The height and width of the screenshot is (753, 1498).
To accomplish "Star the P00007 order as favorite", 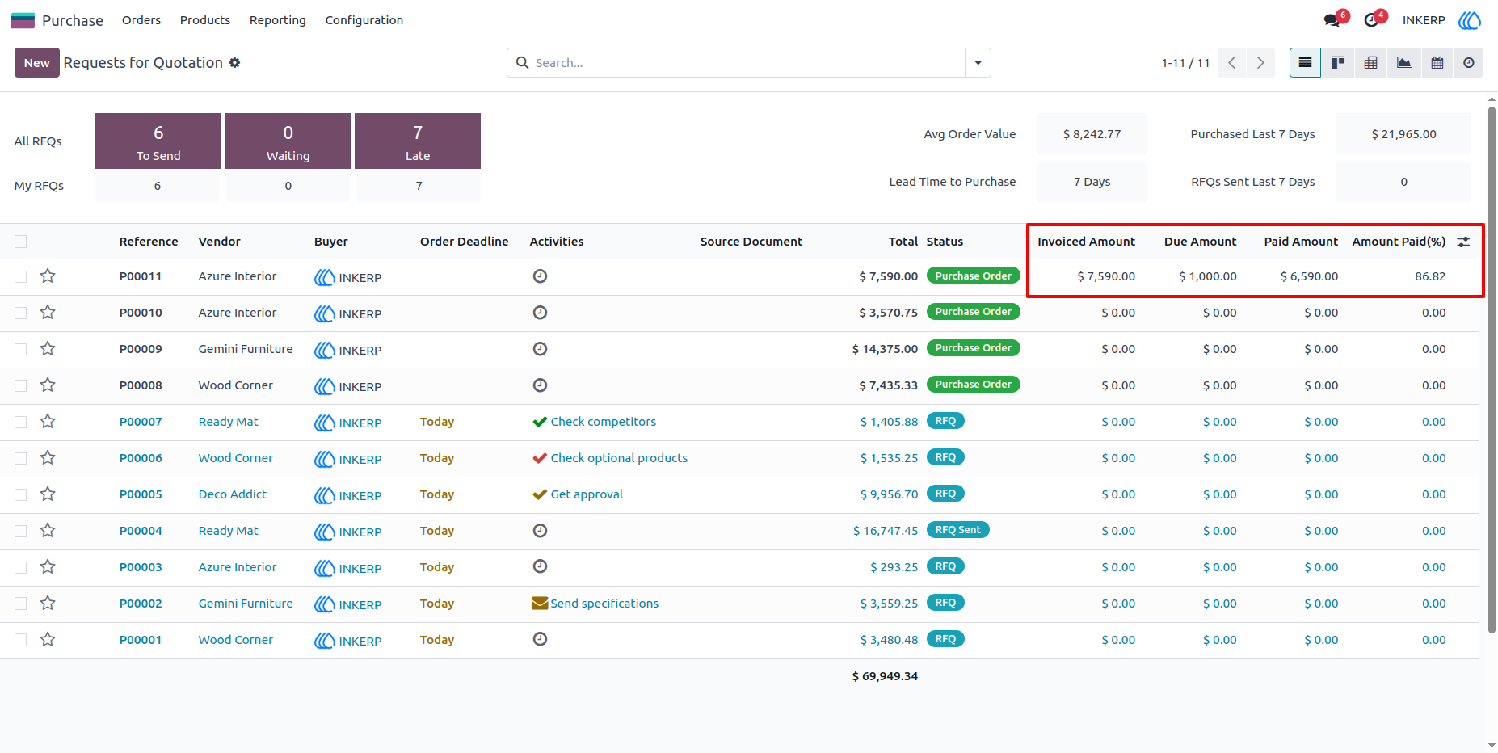I will [48, 422].
